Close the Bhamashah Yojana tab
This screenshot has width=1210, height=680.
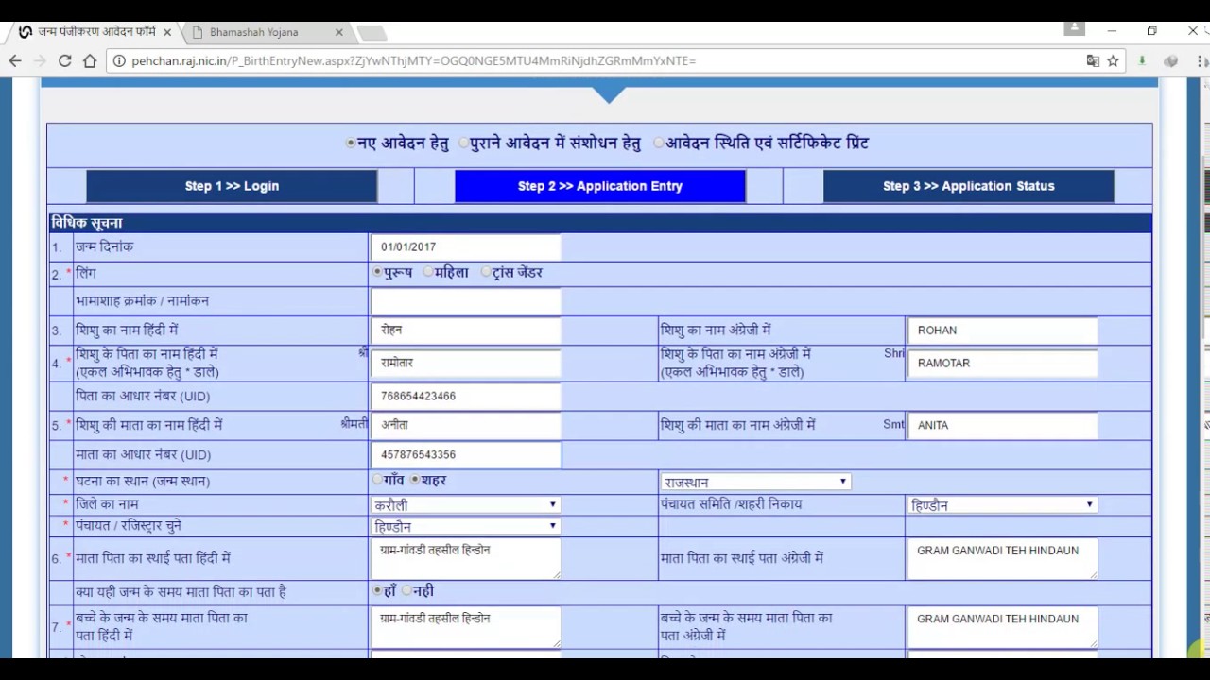pos(339,32)
